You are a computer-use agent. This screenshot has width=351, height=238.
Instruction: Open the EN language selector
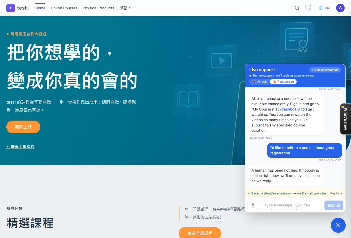324,8
